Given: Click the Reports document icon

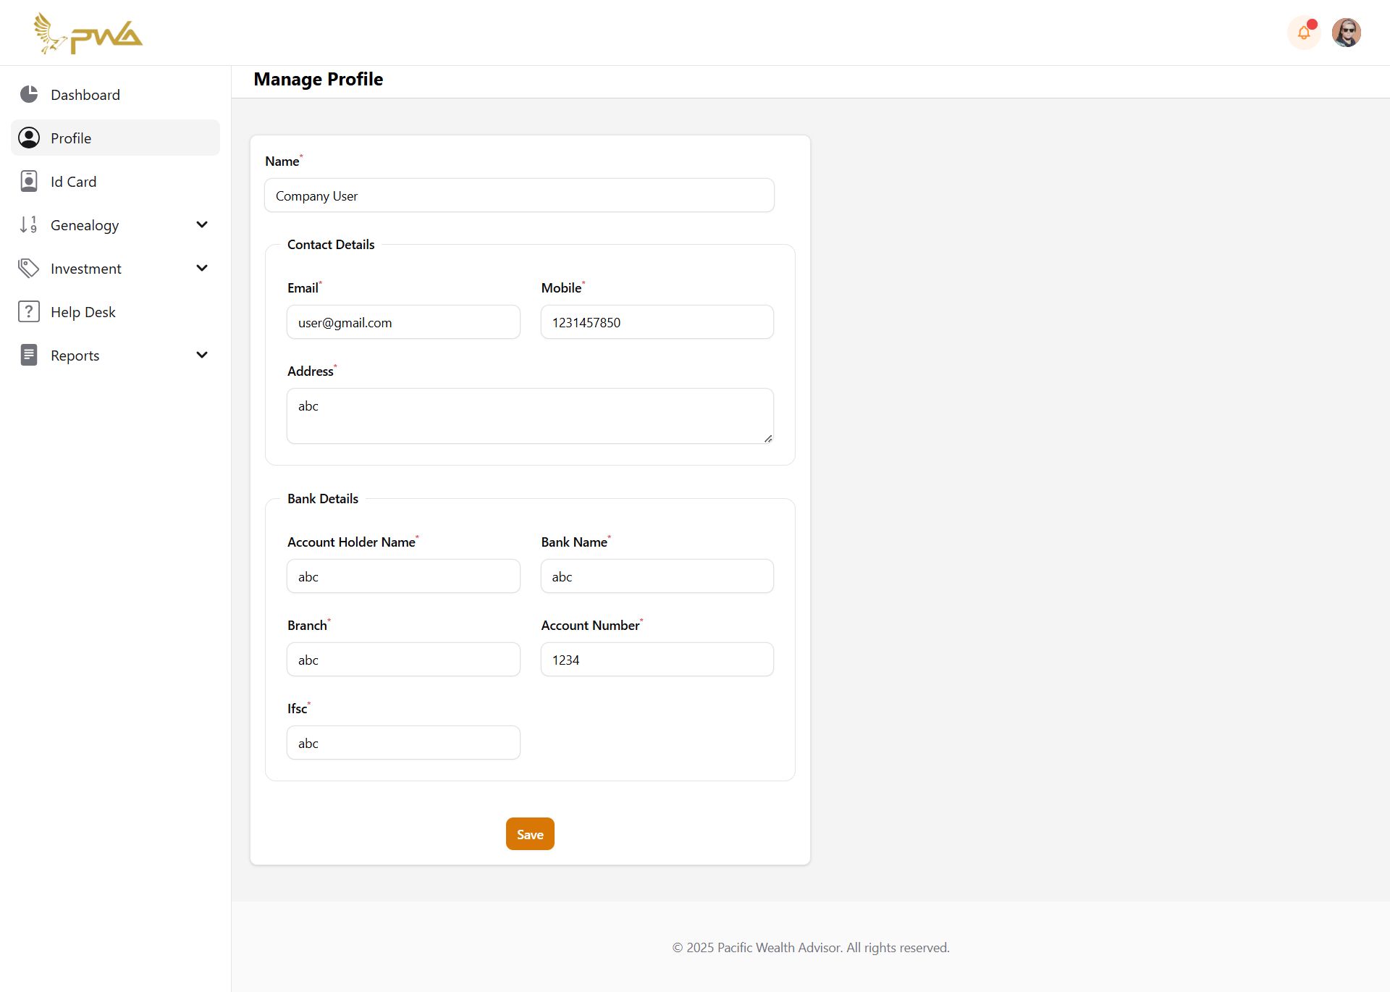Looking at the screenshot, I should [x=29, y=355].
